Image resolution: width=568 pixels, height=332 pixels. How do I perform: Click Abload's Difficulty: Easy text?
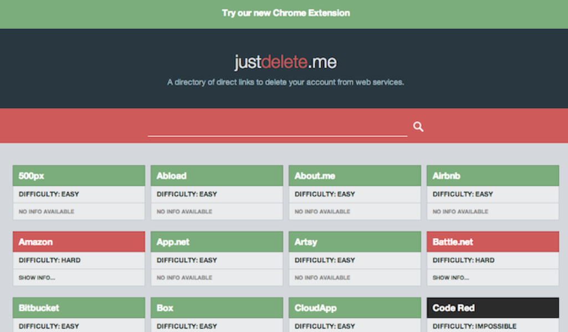187,194
